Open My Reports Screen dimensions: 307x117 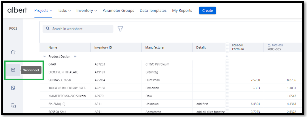[182, 11]
